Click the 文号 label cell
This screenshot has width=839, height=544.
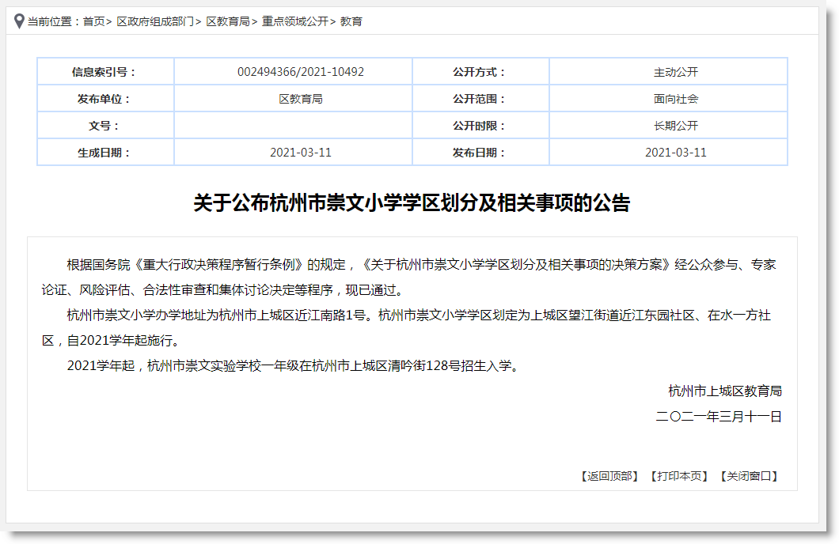[105, 126]
